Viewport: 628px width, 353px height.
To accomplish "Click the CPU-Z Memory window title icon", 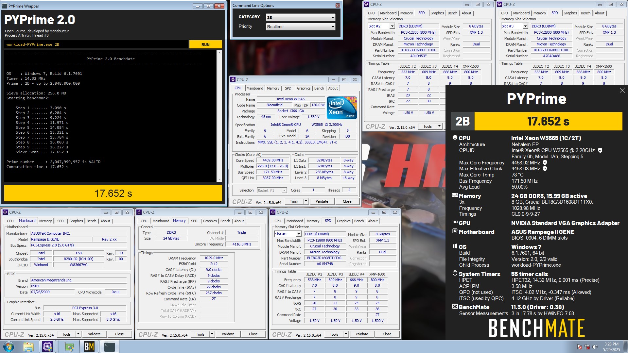I will 139,212.
